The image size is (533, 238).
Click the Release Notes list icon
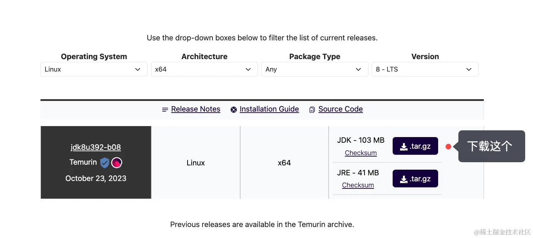pos(165,110)
